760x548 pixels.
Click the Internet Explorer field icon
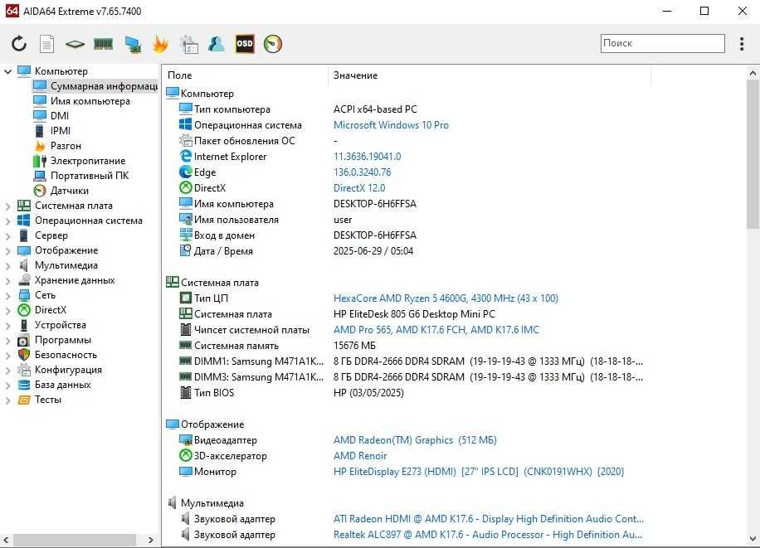185,156
